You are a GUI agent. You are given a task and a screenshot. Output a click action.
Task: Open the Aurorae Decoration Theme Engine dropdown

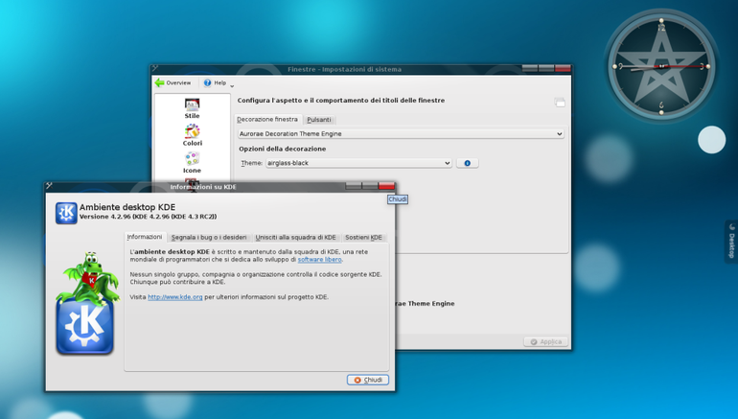[401, 133]
